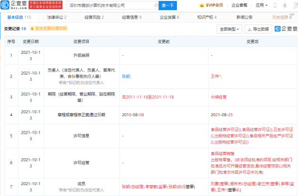Viewport: 298px width, 196px height.
Task: Switch to the 新闻公告 tab
Action: 245,17
